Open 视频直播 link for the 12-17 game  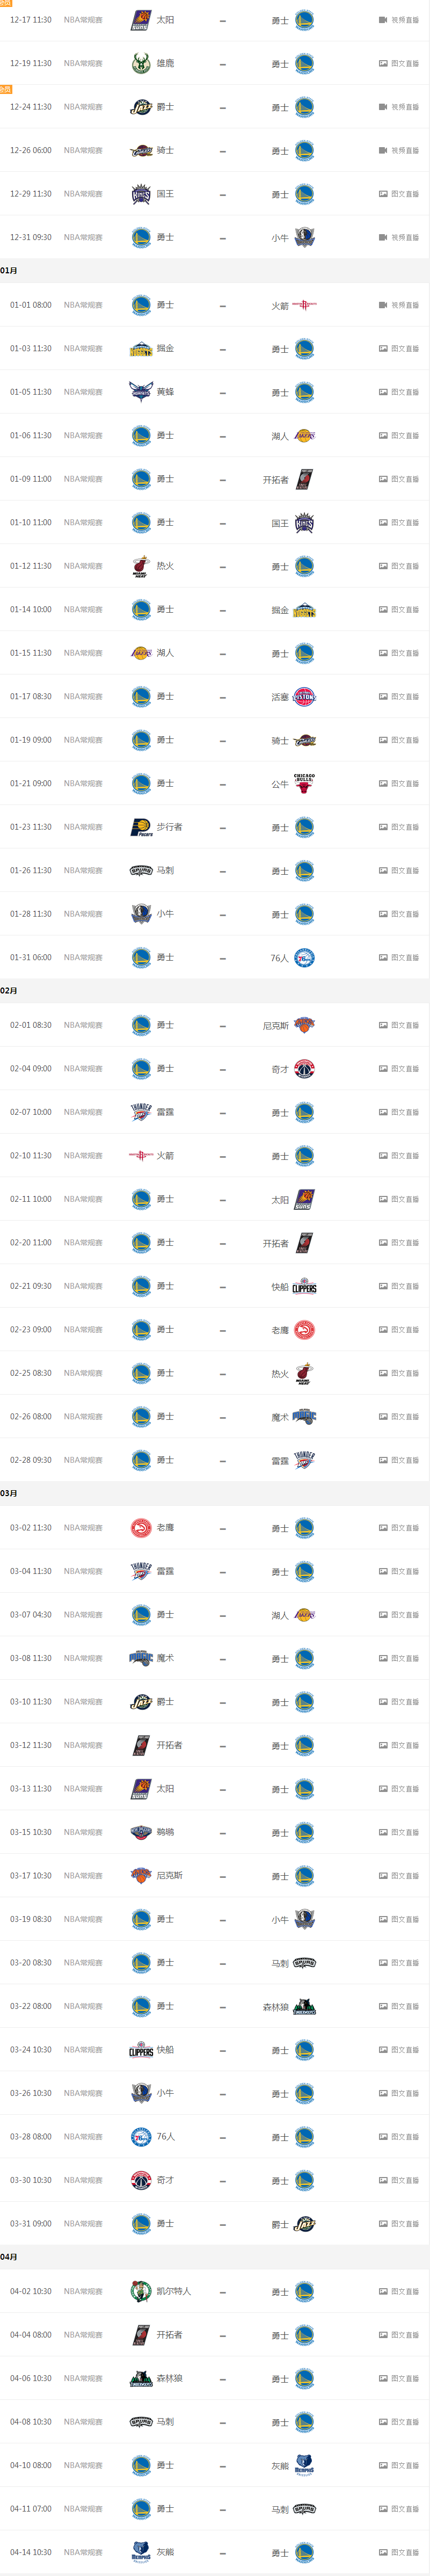click(399, 20)
